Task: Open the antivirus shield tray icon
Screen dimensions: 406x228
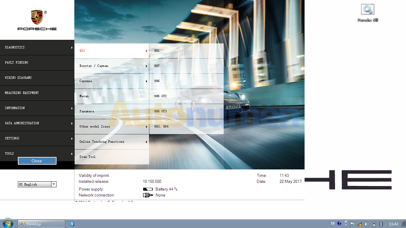Action: point(381,224)
